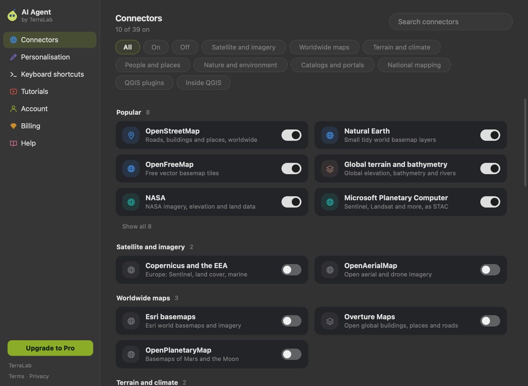This screenshot has height=386, width=528.
Task: Click the Natural Earth globe icon
Action: click(x=330, y=135)
